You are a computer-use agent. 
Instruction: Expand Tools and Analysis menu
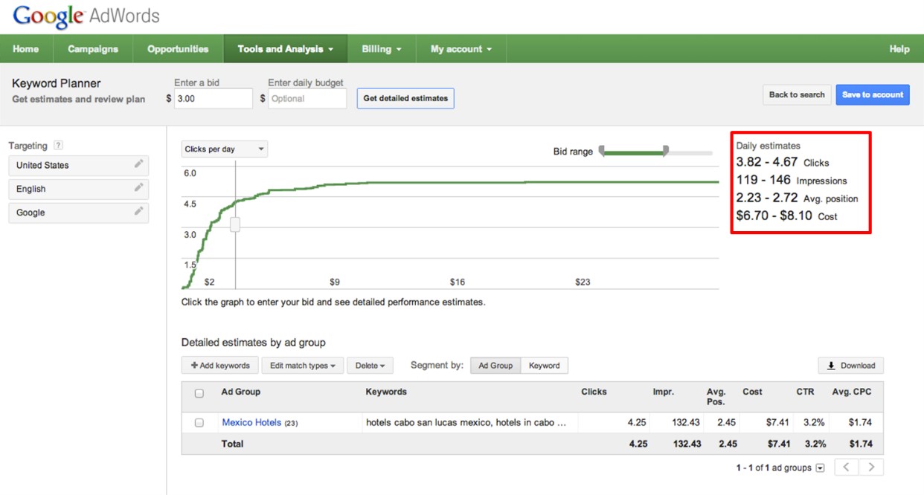286,49
